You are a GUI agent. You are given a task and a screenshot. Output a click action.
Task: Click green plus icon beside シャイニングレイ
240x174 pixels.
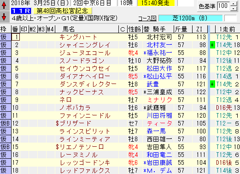[x=212, y=45]
